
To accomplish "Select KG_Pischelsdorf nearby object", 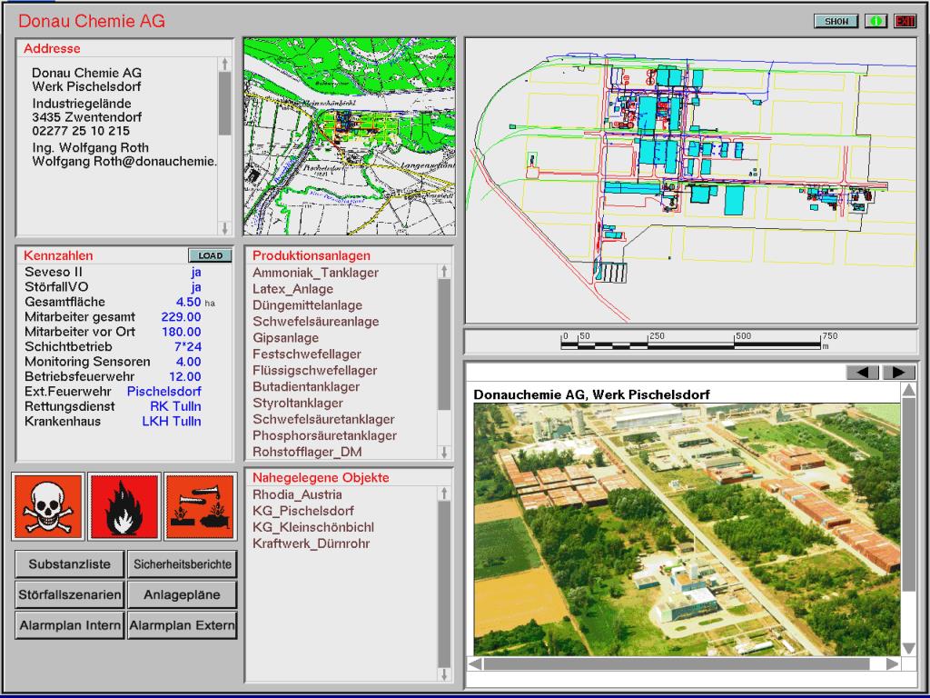I will 303,511.
